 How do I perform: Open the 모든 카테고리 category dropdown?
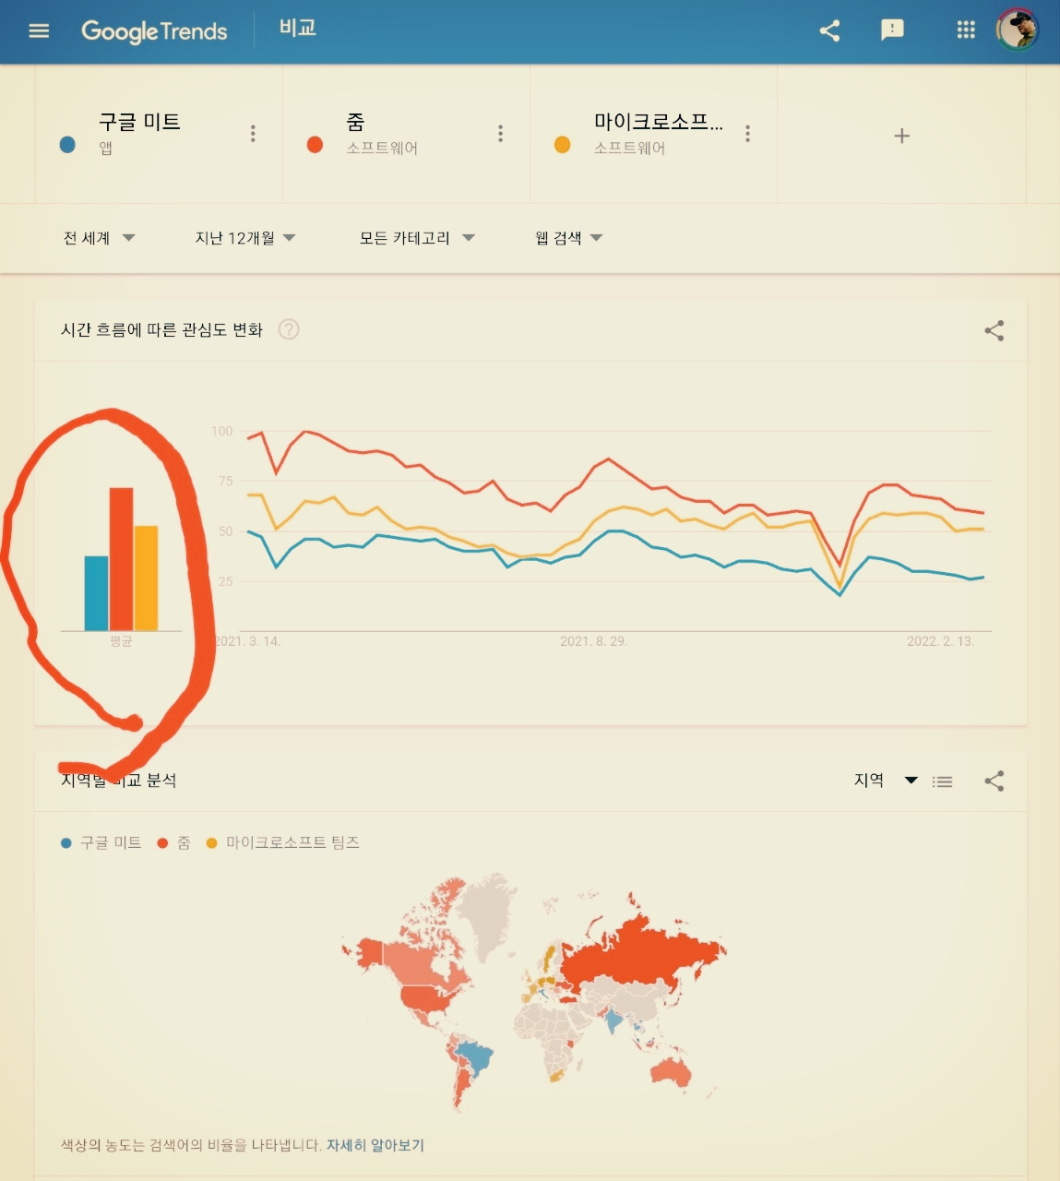coord(417,238)
